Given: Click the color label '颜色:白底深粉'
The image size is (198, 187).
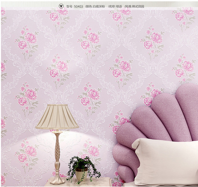Looking at the screenshot, I should (x=96, y=6).
